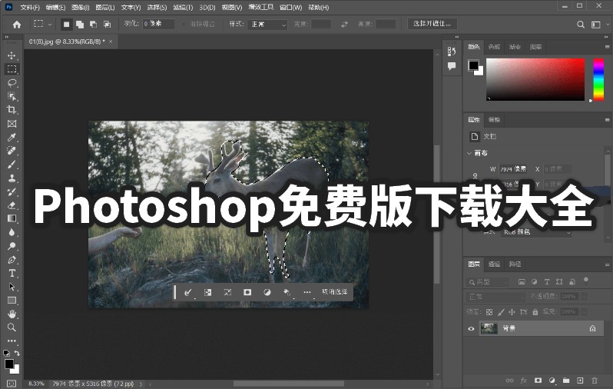Choose New Selection mode in options bar
The height and width of the screenshot is (389, 613).
[67, 25]
